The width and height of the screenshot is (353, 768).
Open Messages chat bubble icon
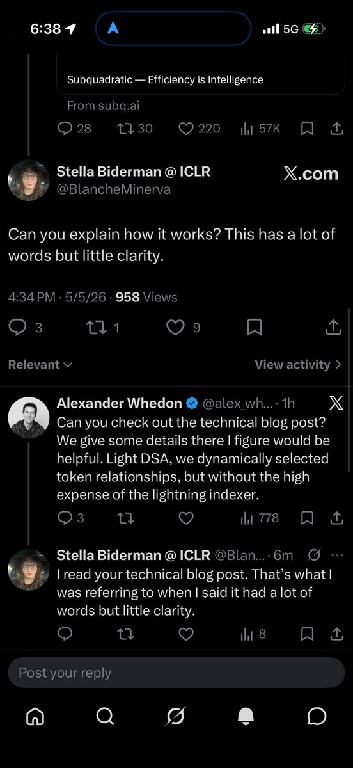click(x=317, y=716)
